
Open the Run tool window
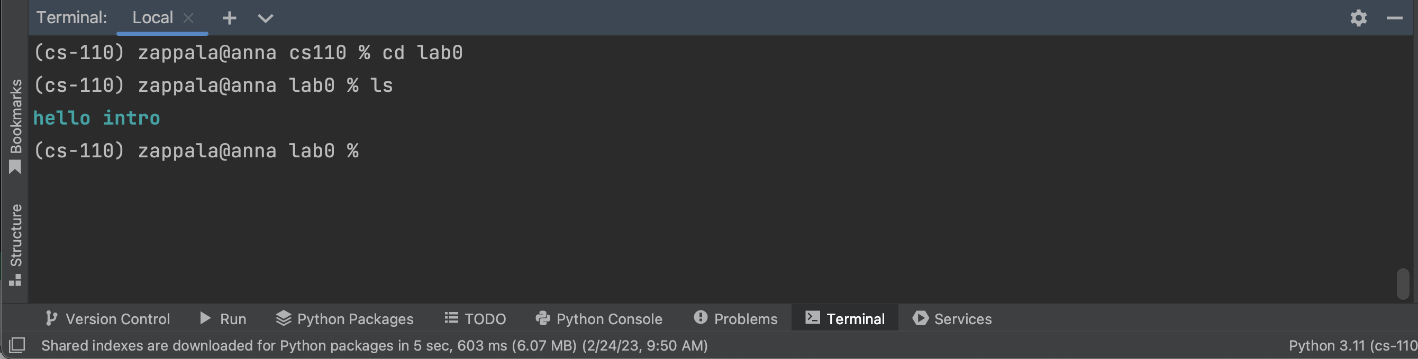(223, 318)
